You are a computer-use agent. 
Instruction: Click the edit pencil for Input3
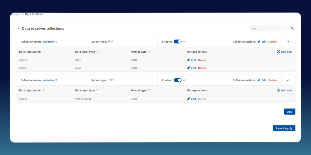pos(189,99)
